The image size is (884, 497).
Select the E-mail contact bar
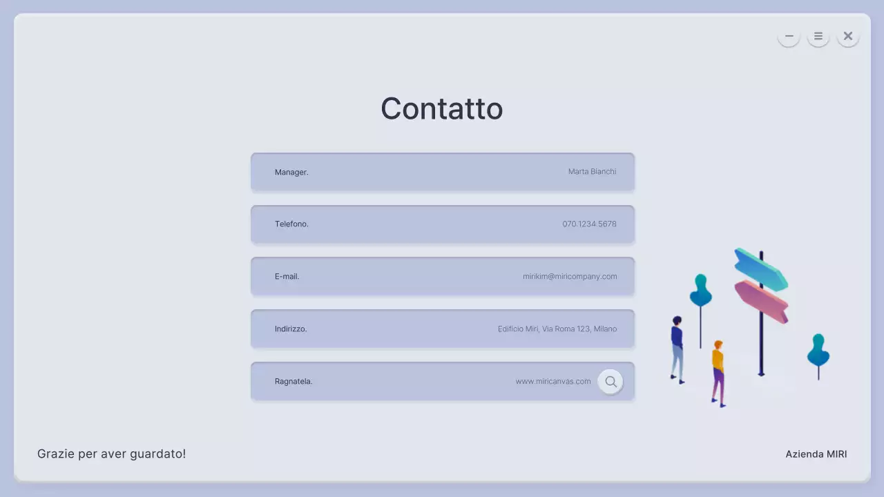pyautogui.click(x=442, y=276)
